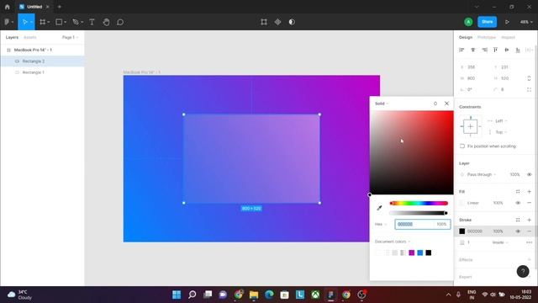Select the Hand tool
Screen dimensions: 538x303
coord(107,22)
